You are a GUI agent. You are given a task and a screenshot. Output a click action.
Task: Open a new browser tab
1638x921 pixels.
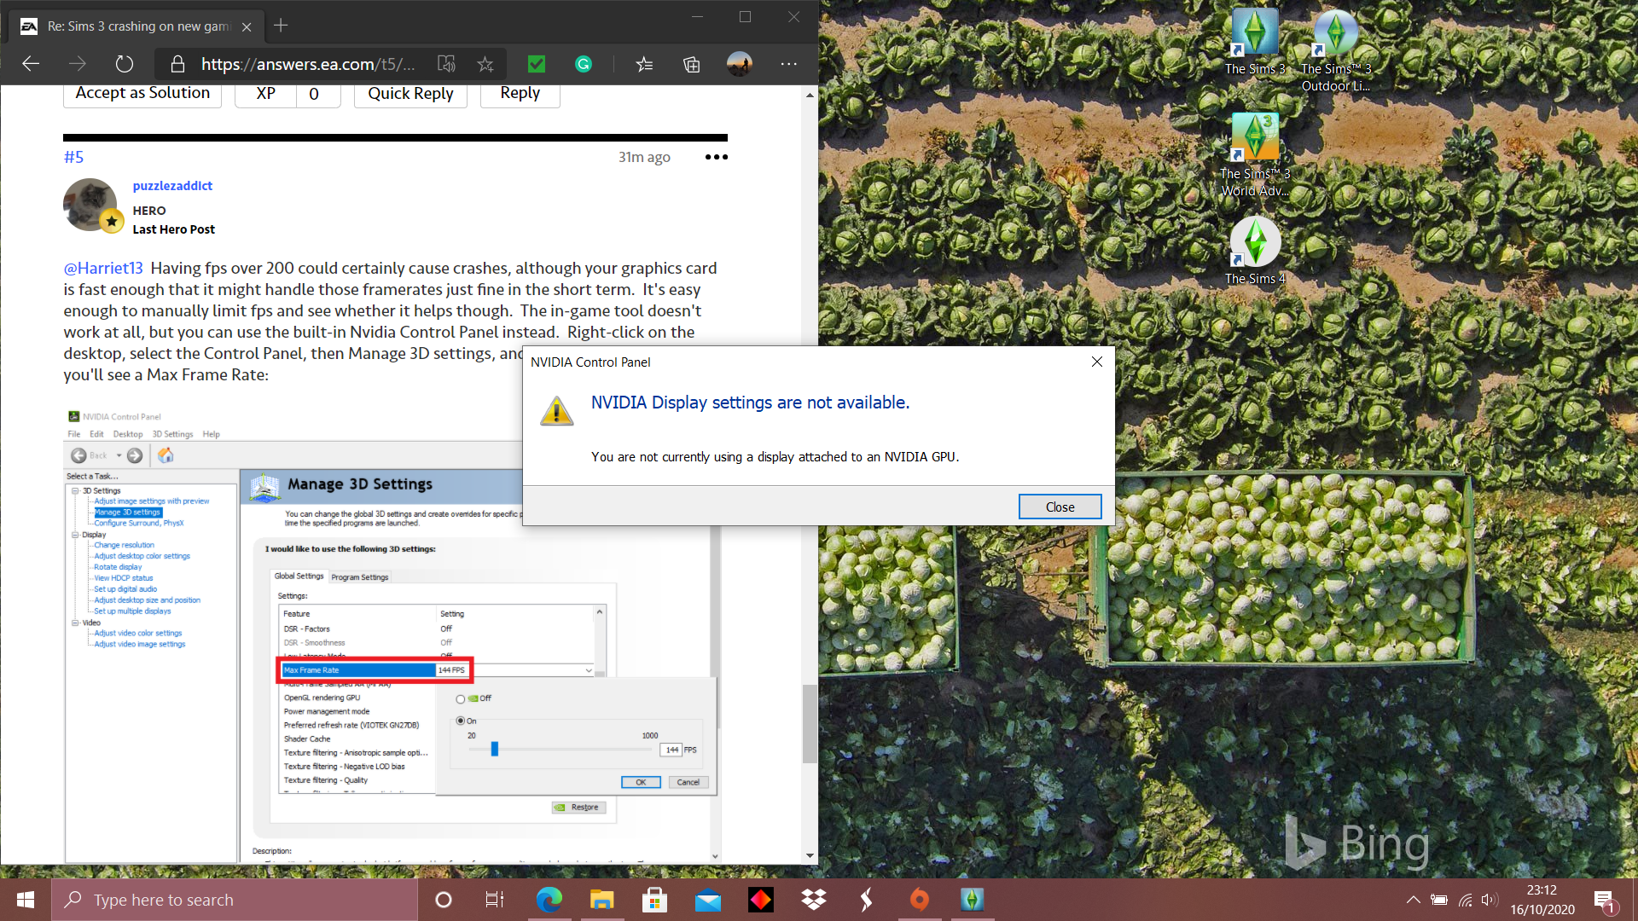[281, 26]
